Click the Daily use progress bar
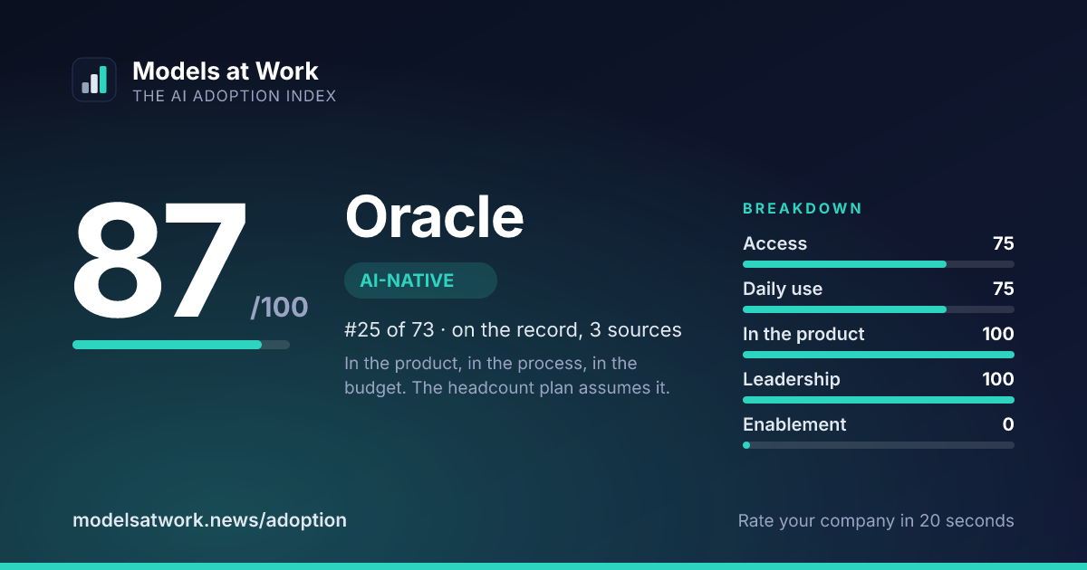The image size is (1087, 570). pos(879,309)
